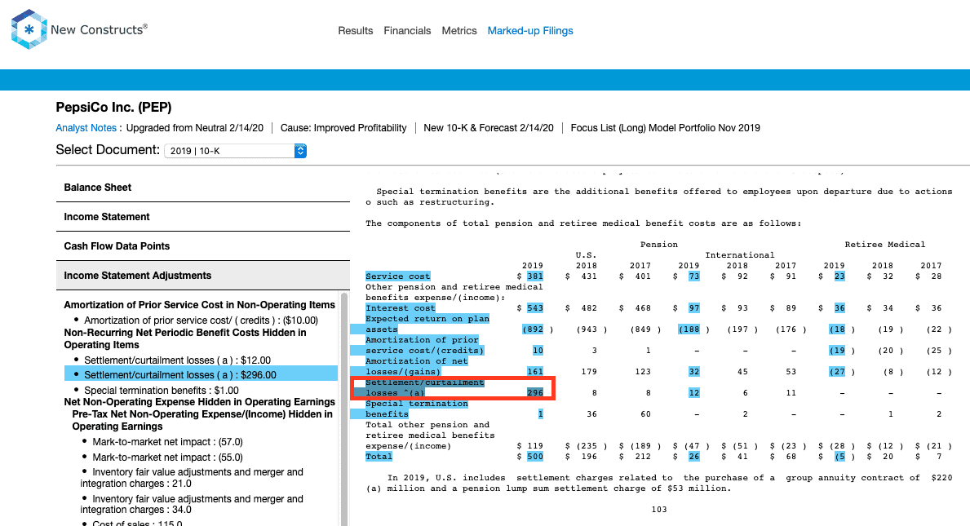Click highlighted total value (5)

(839, 457)
